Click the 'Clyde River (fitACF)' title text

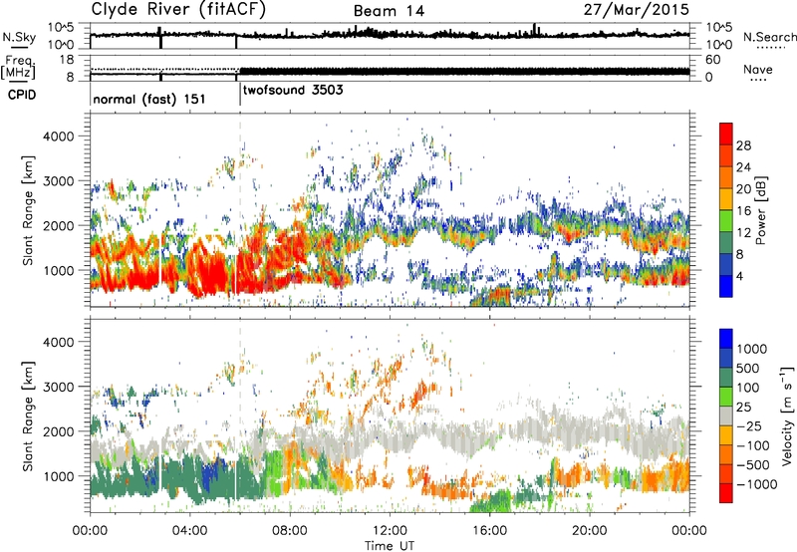178,10
